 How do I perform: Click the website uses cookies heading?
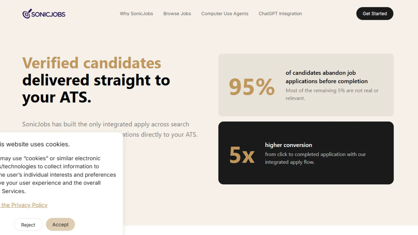tap(36, 144)
